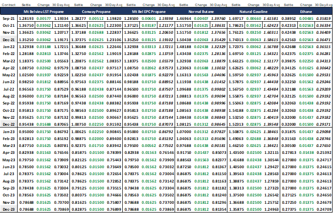Viewport: 333px width, 213px height.
Task: Click the EPC settle value 0.79500
Action: coord(131,146)
